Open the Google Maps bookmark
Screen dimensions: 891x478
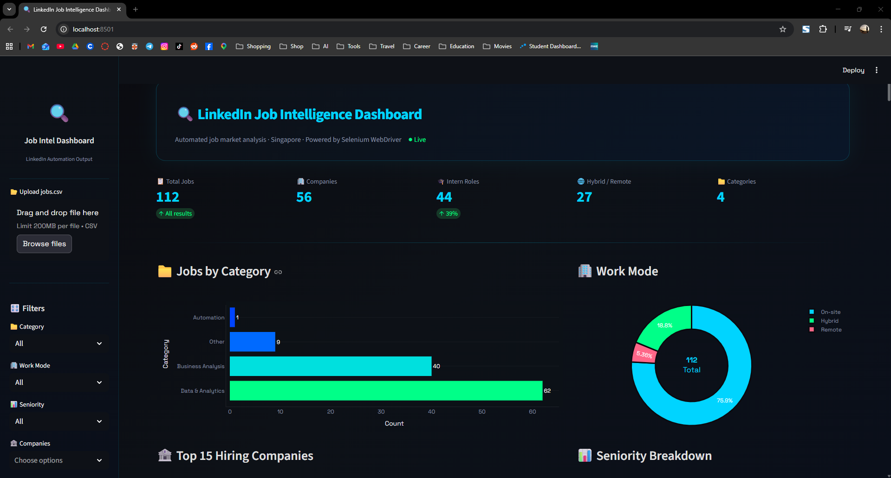pyautogui.click(x=224, y=46)
